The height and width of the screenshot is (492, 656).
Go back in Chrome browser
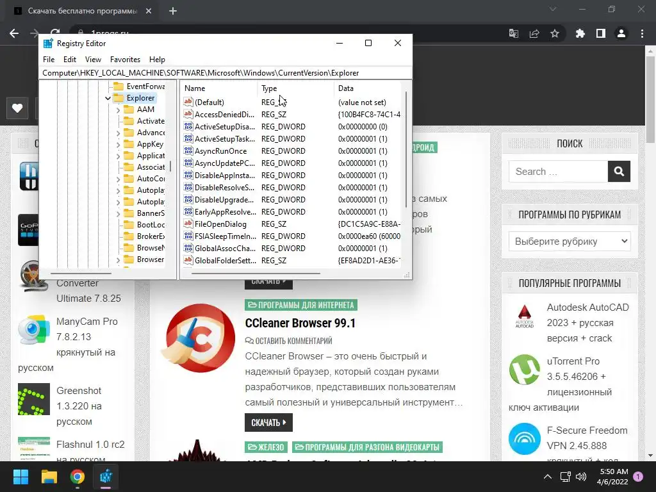click(14, 33)
